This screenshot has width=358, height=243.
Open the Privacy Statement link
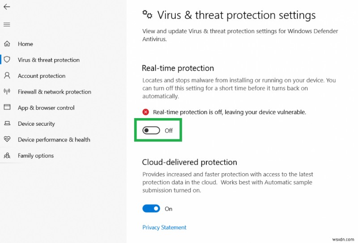click(x=164, y=227)
